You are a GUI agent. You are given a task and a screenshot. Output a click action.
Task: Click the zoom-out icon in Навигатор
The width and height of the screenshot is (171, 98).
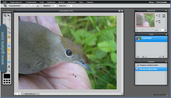[137, 30]
